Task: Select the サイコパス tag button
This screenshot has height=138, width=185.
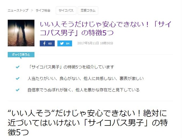Action: [x=66, y=11]
